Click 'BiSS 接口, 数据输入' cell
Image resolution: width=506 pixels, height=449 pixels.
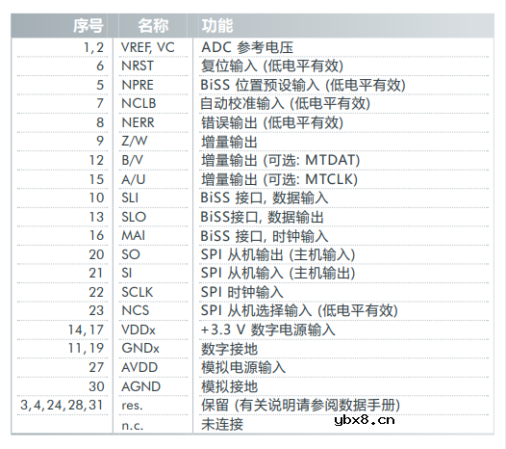pyautogui.click(x=265, y=198)
